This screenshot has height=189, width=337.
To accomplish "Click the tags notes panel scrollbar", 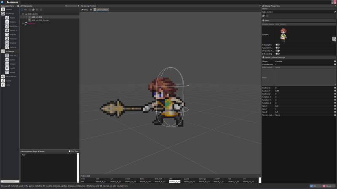I will click(x=78, y=168).
